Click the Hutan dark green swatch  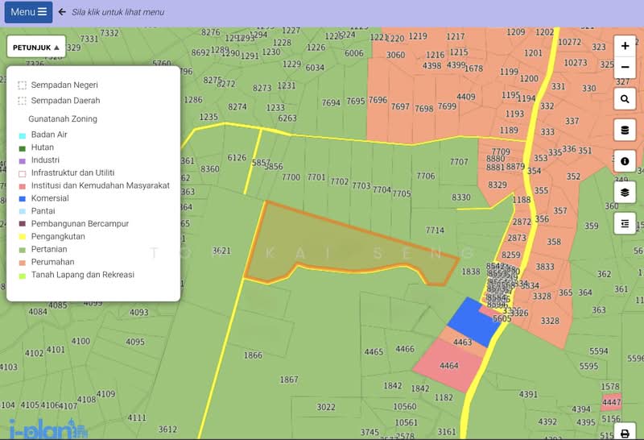click(23, 148)
